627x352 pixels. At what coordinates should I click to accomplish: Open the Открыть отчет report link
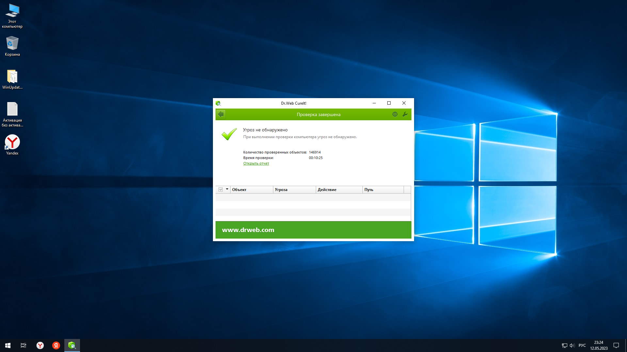coord(256,164)
